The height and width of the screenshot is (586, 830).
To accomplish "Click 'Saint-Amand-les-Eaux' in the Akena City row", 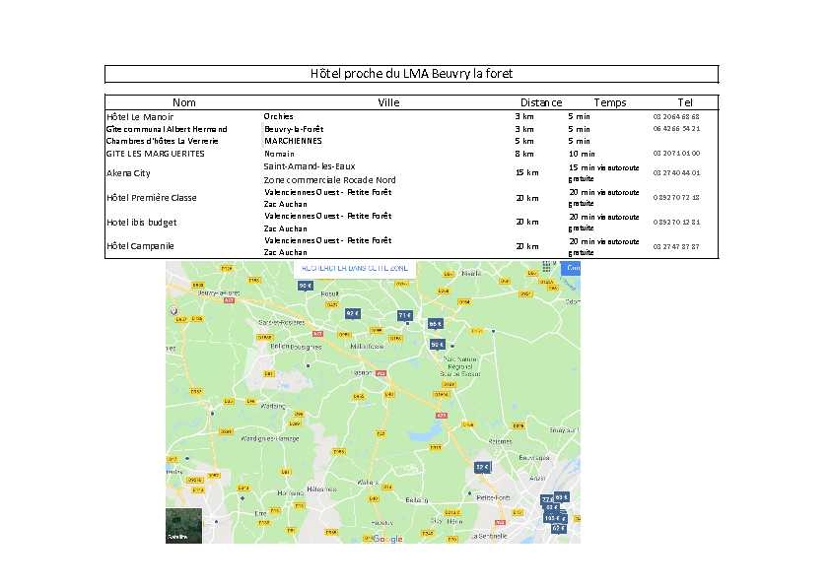I will [310, 166].
